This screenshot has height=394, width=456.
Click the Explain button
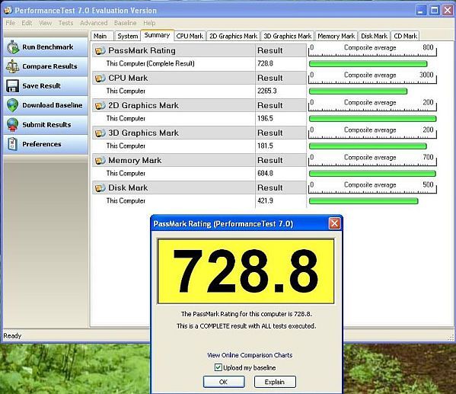(275, 382)
